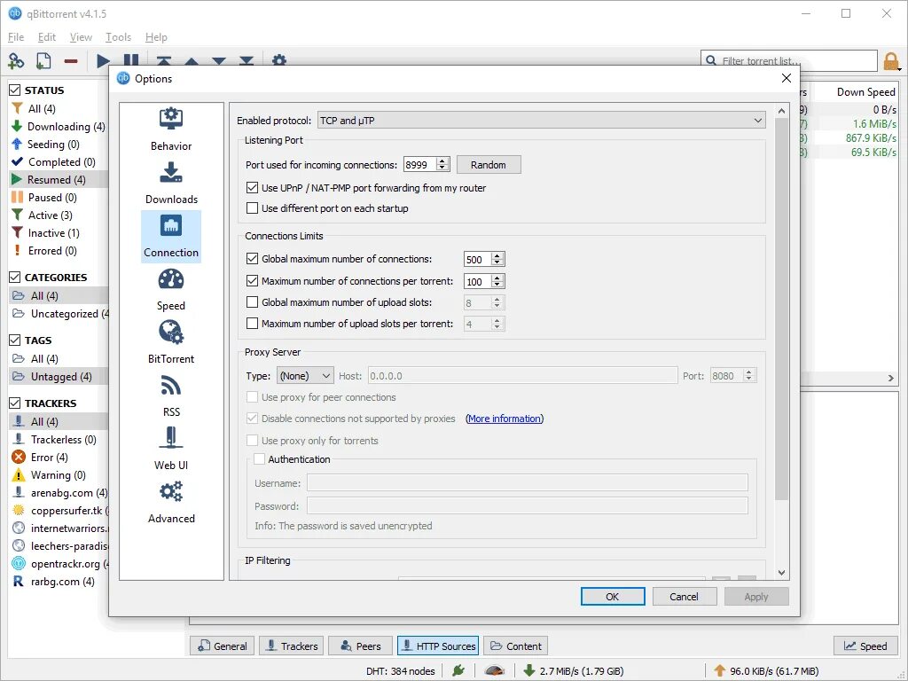
Task: Open the BitTorrent options section
Action: click(171, 343)
